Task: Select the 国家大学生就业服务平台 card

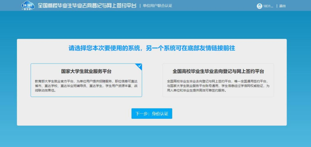Action: (86, 80)
